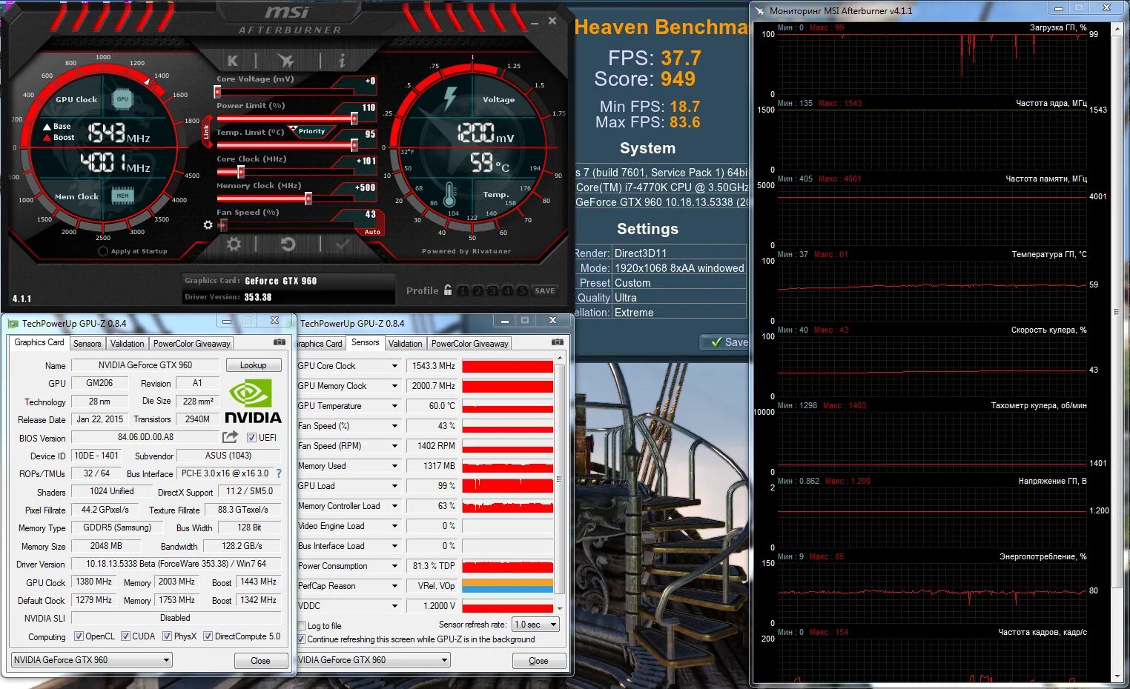Select profile slot 5 in Afterburner

coord(523,290)
